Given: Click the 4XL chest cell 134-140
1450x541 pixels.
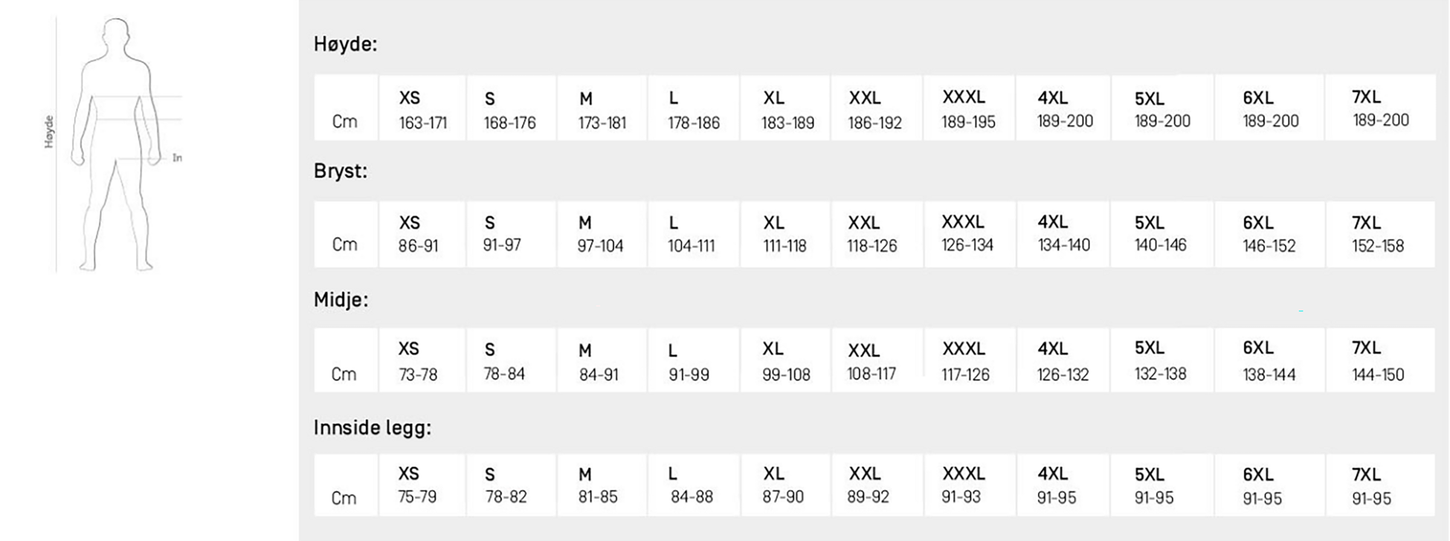Looking at the screenshot, I should point(1063,234).
